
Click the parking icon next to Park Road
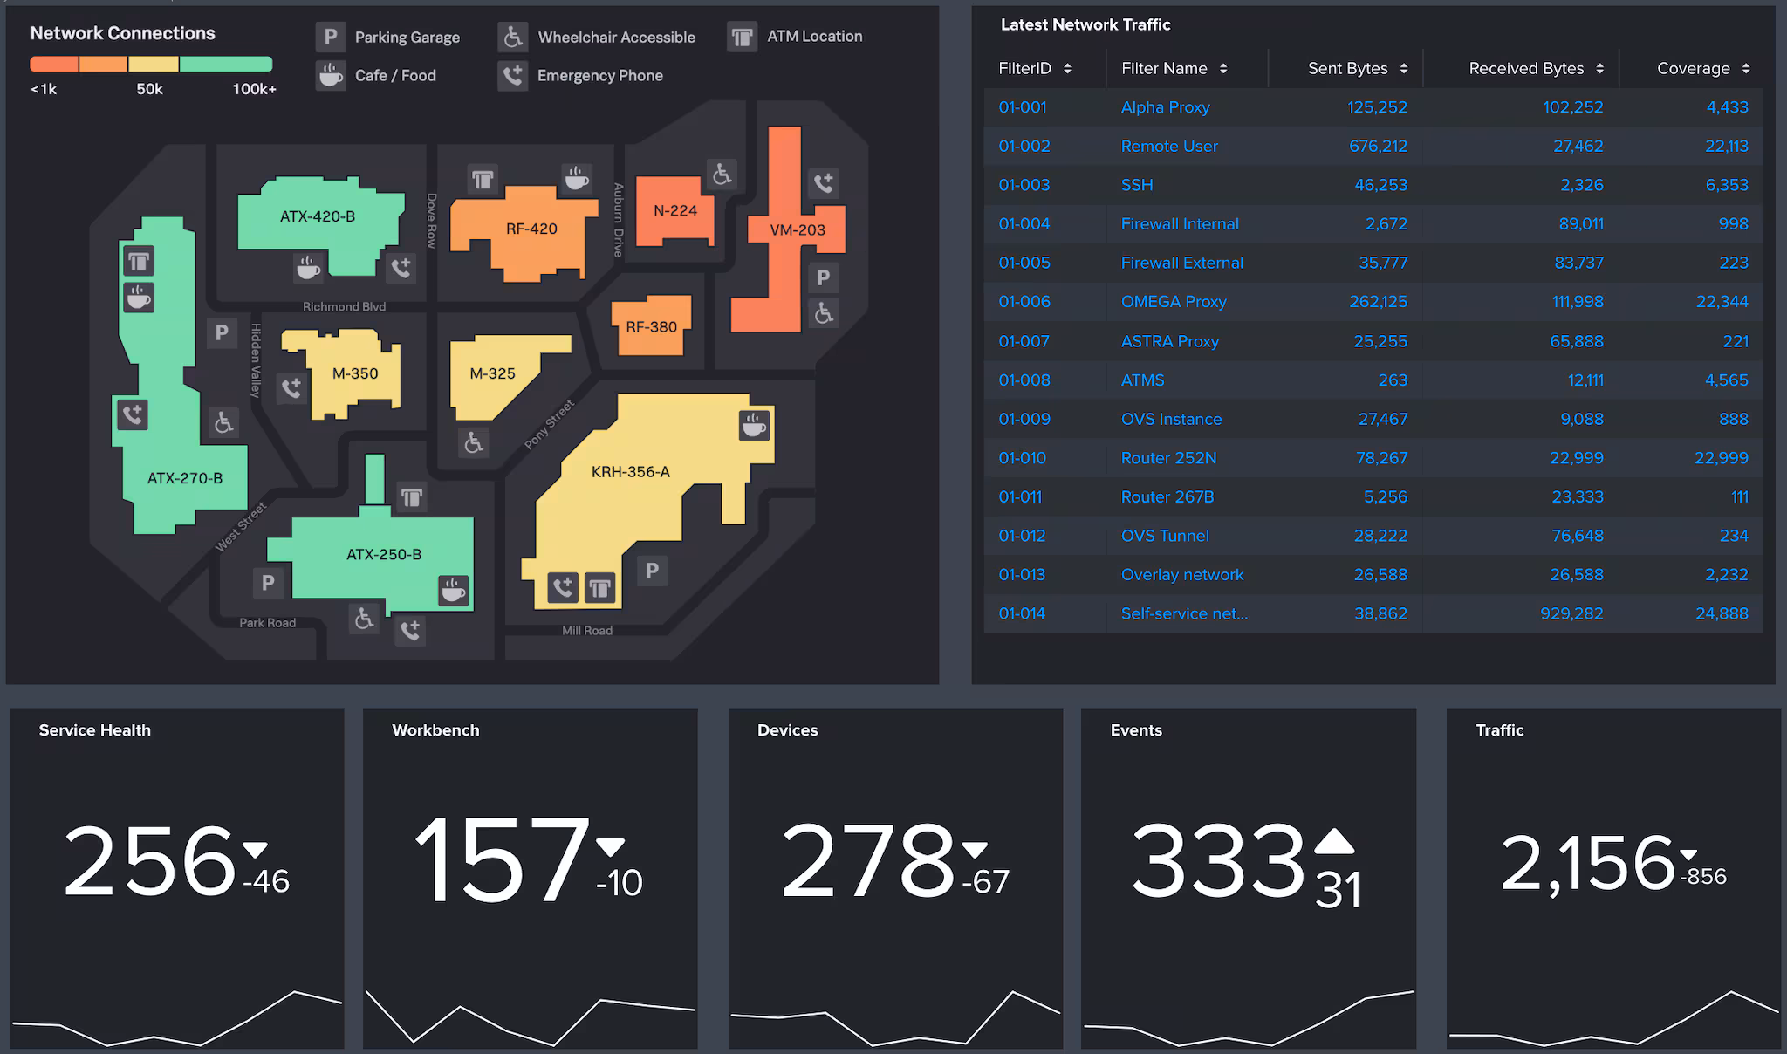coord(268,583)
